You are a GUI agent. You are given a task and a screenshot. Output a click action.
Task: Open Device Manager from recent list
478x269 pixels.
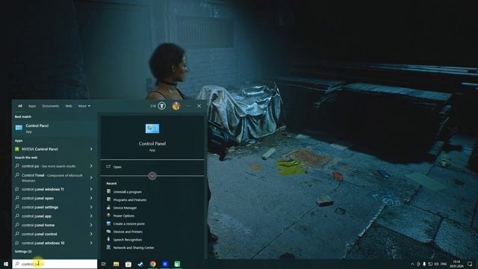tap(122, 208)
